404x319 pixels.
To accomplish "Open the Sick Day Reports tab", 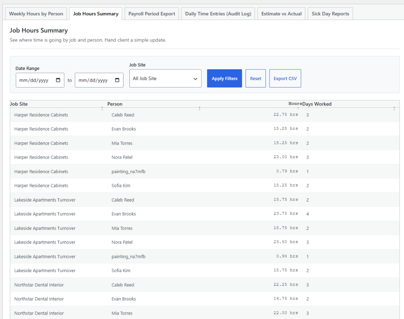I will point(330,14).
